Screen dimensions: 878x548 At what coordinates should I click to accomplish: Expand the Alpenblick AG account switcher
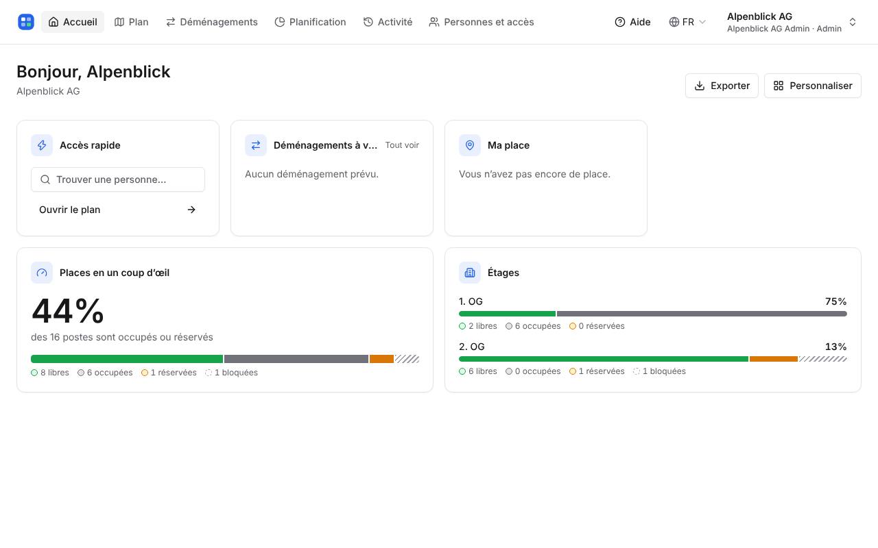pos(792,22)
